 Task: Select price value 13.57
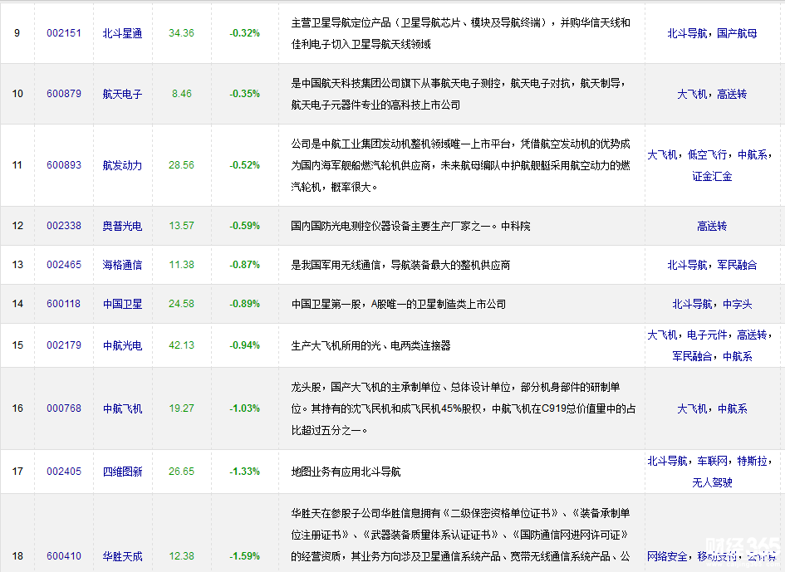tap(181, 226)
